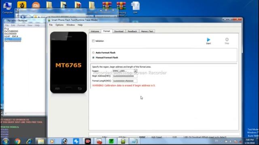Click the MT6765 phone image
This screenshot has width=259, height=145.
click(68, 62)
